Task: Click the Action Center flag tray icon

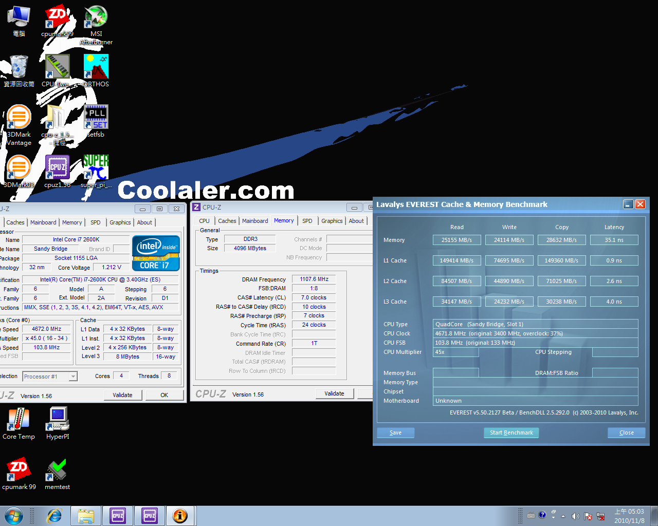Action: (588, 516)
